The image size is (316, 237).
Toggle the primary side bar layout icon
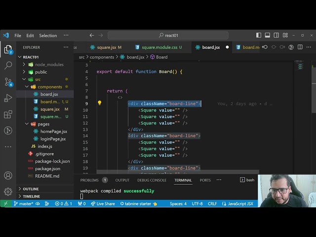point(259,35)
